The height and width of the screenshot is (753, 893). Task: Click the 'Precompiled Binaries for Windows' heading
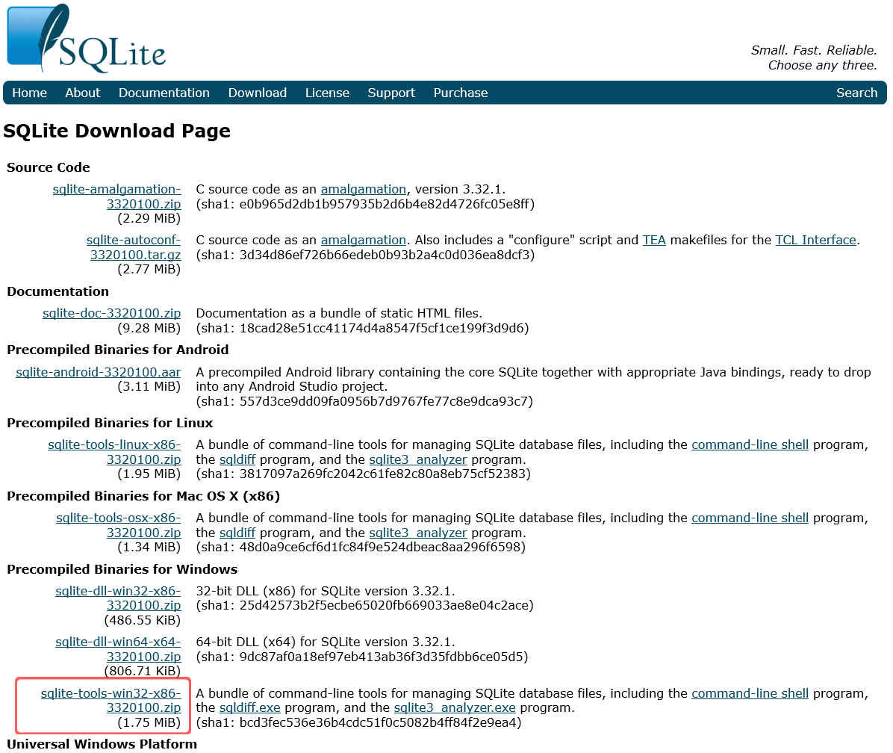[x=122, y=569]
